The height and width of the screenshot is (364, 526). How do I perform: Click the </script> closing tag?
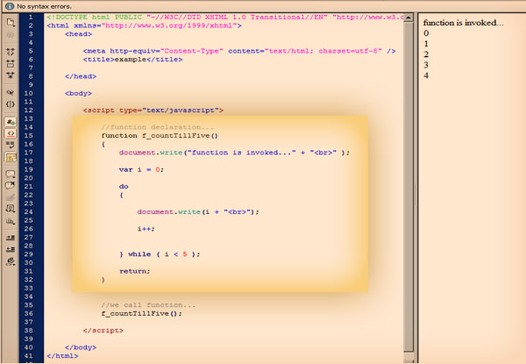pos(103,331)
